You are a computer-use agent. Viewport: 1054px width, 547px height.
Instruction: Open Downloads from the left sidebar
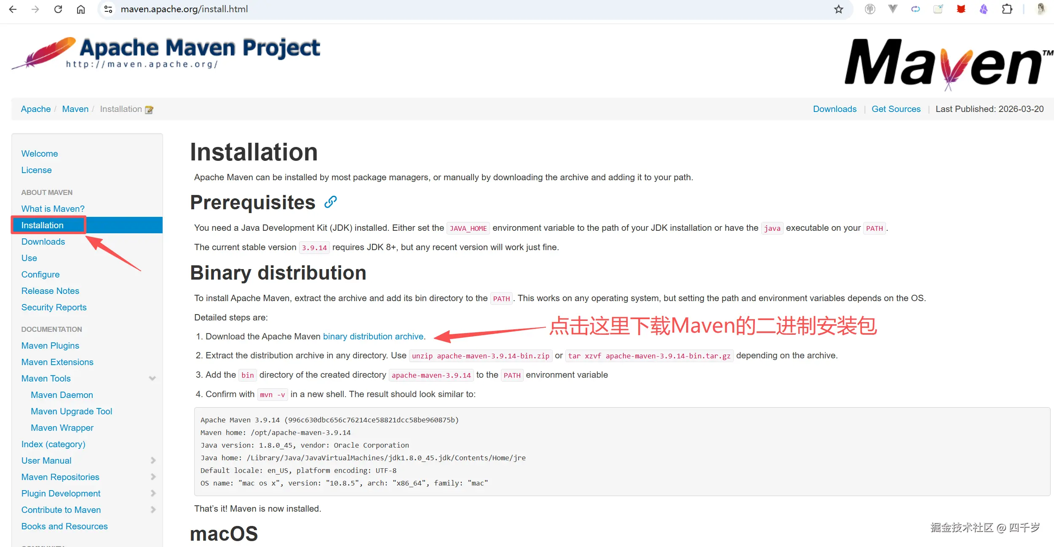point(43,241)
